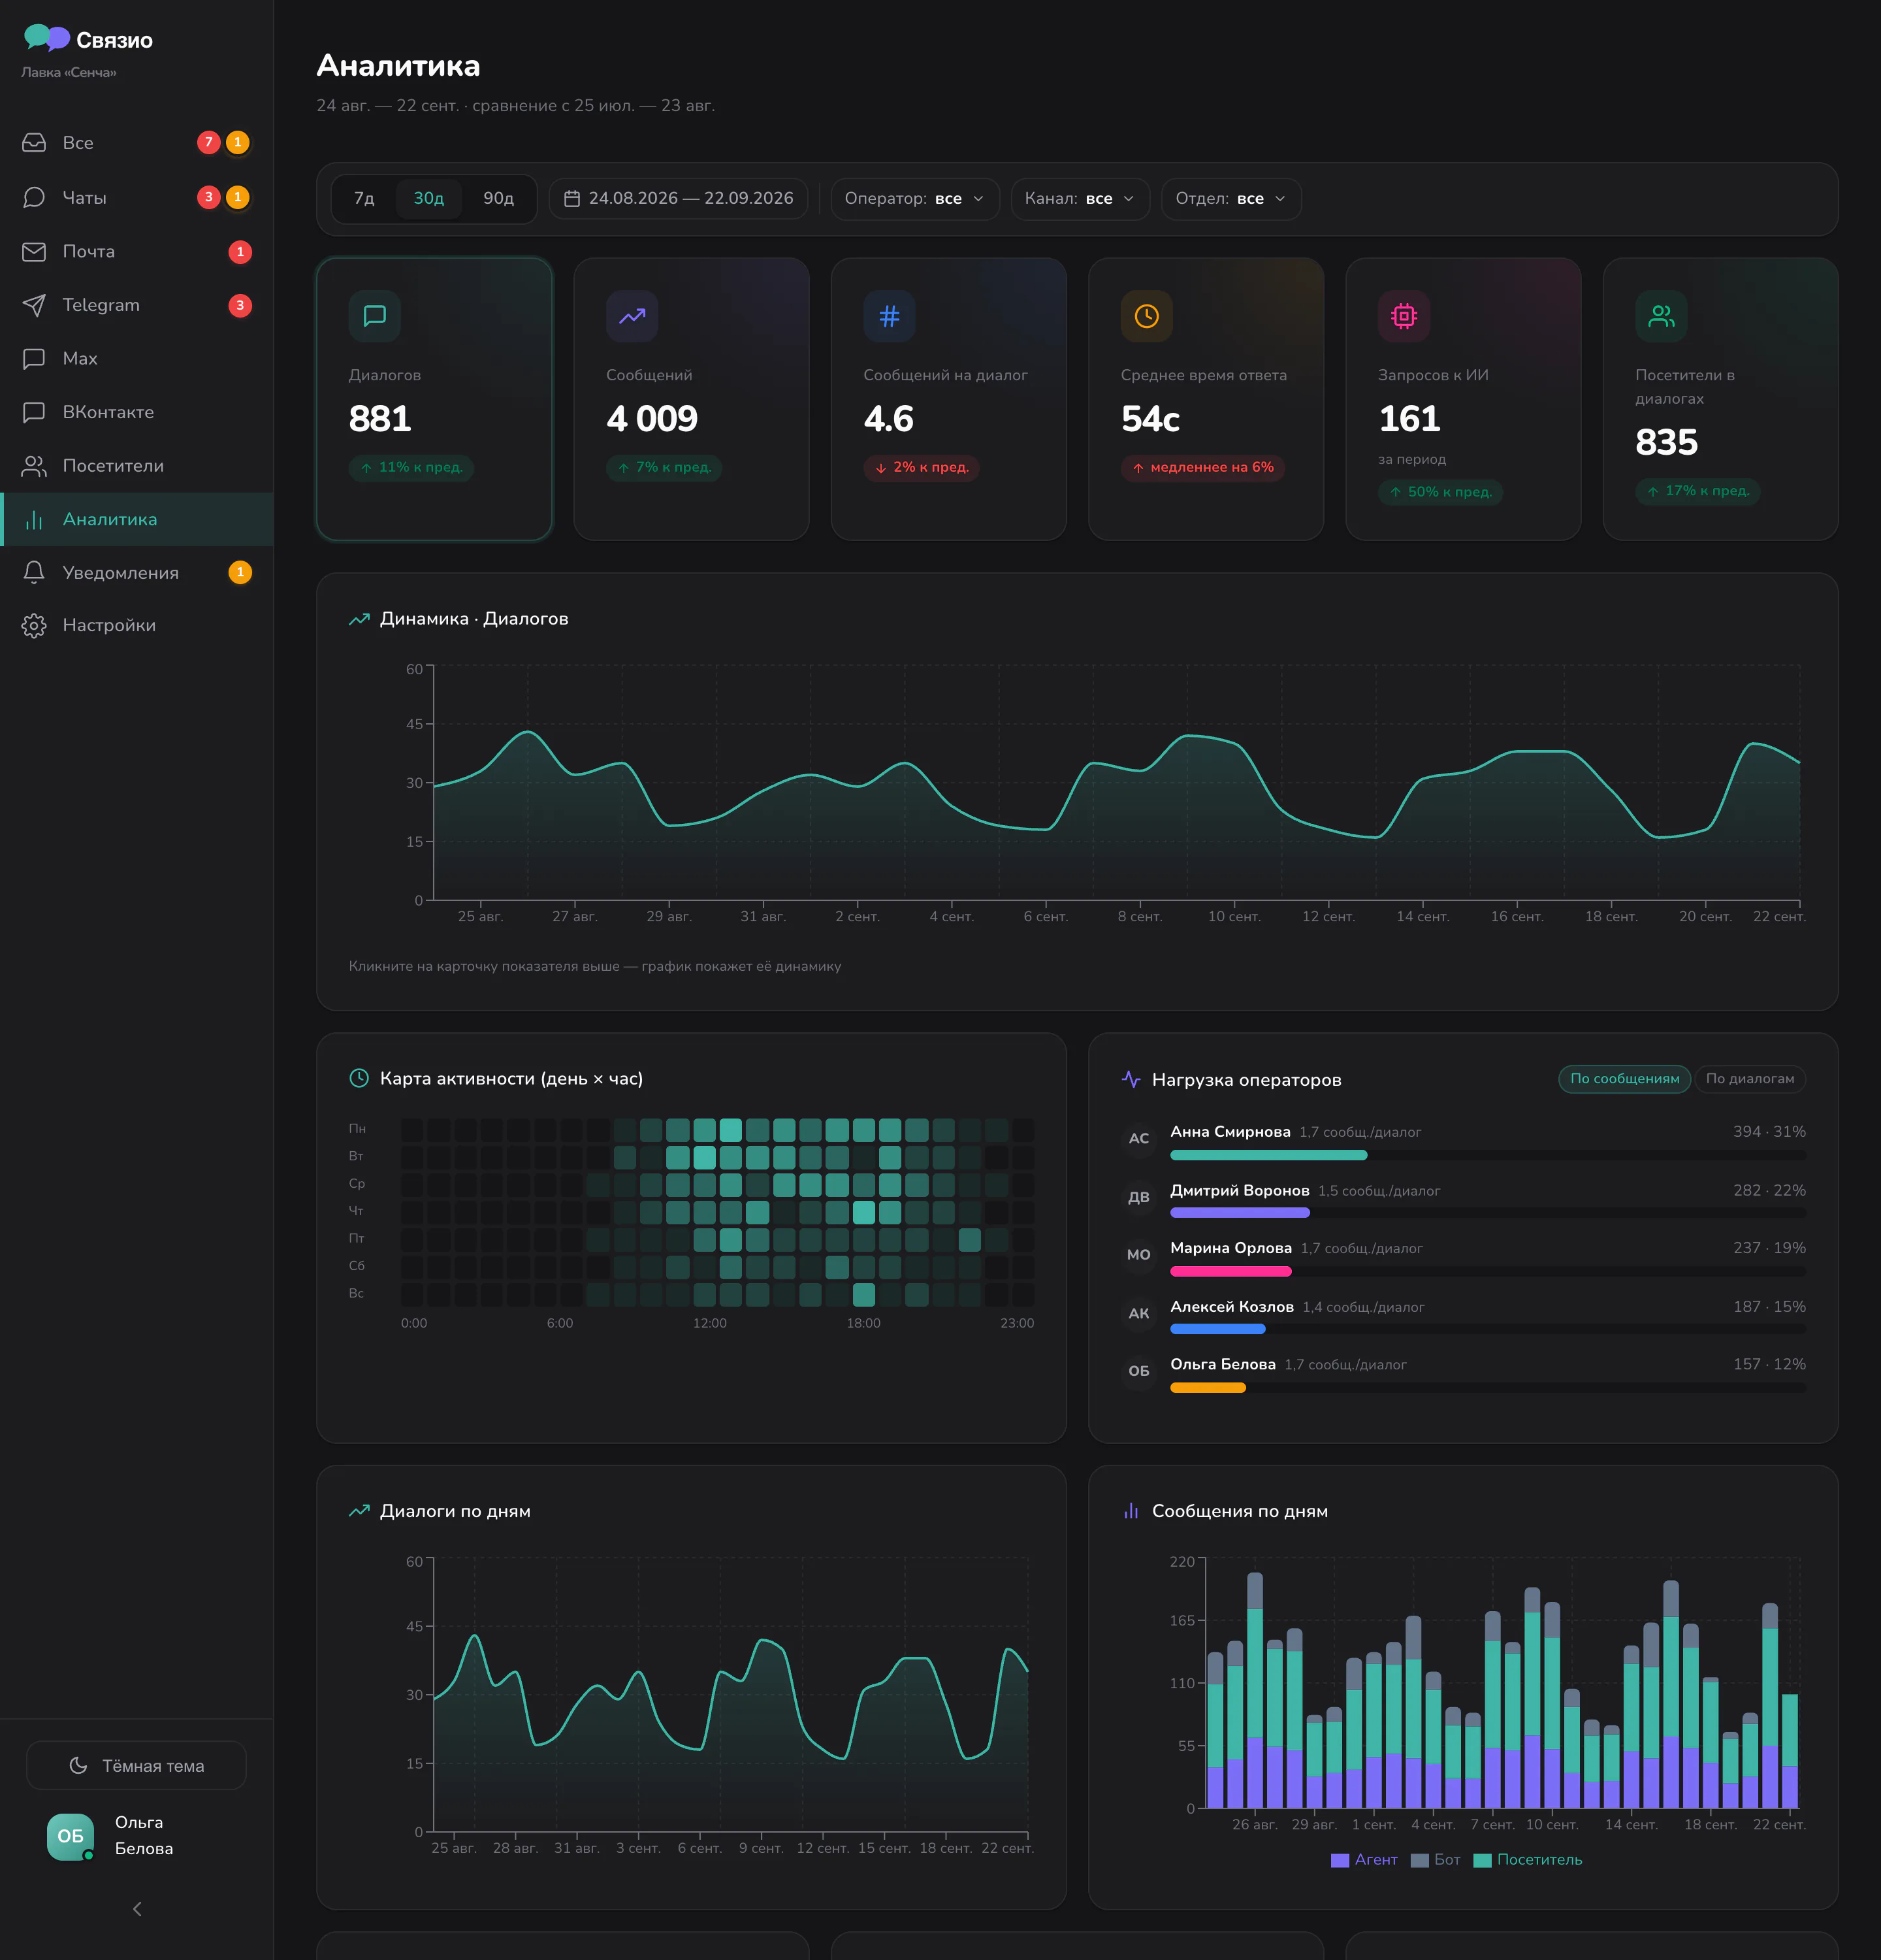The image size is (1881, 1960).
Task: Select the Запросов к ИИ chip card
Action: point(1462,399)
